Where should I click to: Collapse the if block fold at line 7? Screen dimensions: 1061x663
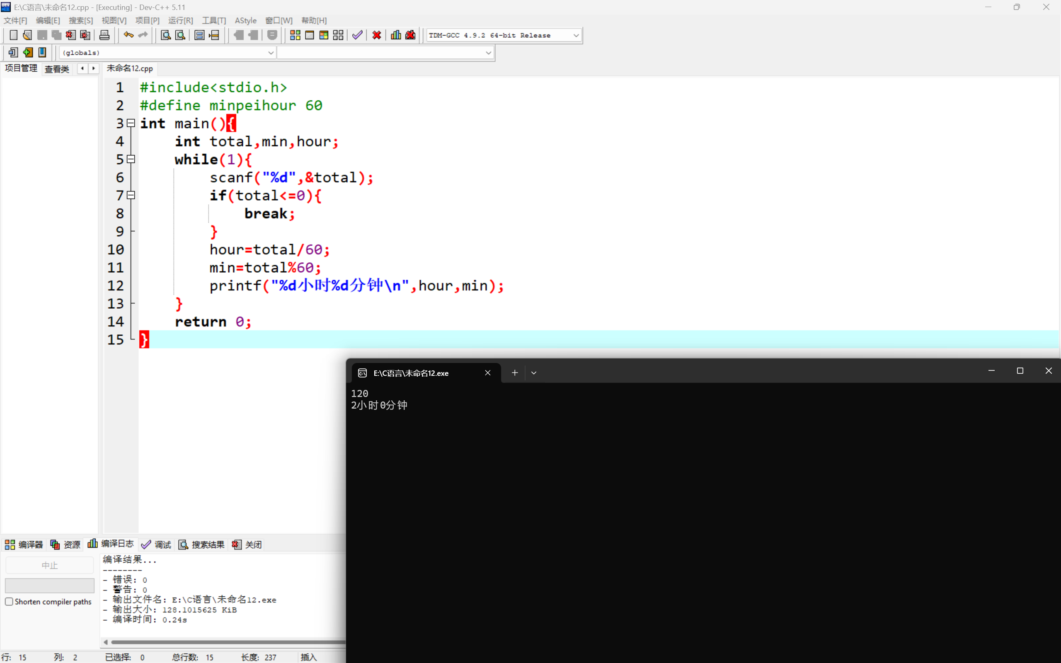click(x=131, y=195)
